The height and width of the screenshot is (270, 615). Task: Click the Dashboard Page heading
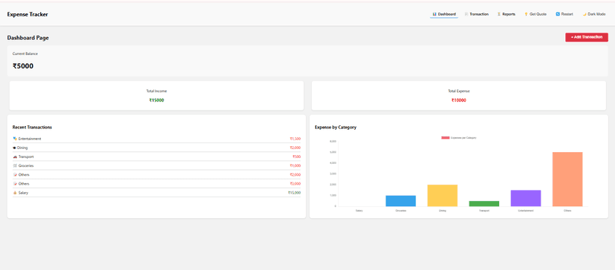27,38
